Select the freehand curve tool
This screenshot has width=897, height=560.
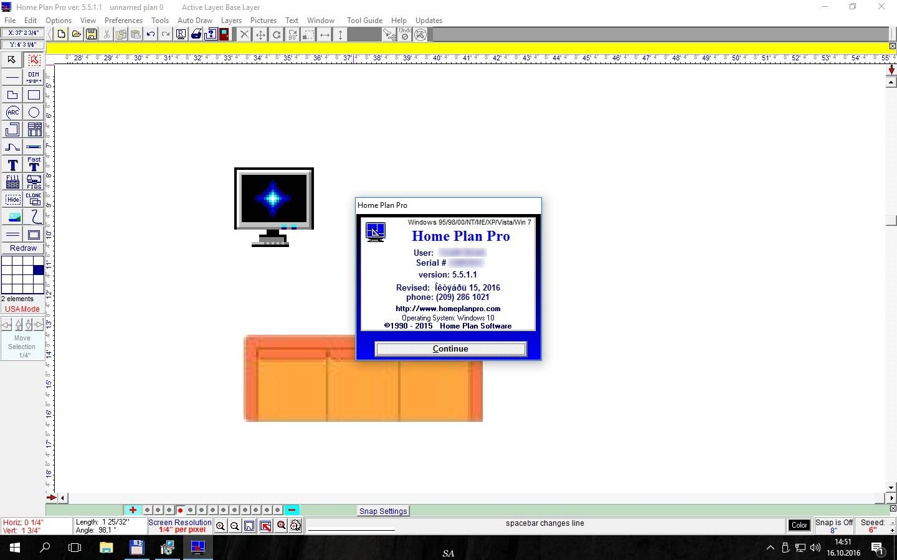click(x=34, y=217)
